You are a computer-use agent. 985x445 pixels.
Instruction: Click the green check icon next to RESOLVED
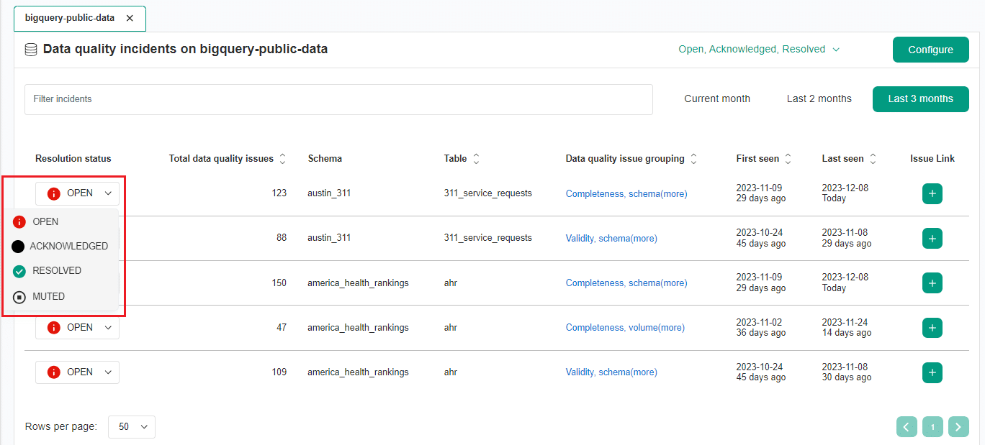(x=19, y=270)
